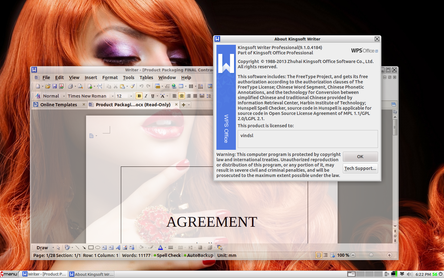Click the WordArt icon in Draw toolbar
Screen dimensions: 444x278
[x=118, y=247]
